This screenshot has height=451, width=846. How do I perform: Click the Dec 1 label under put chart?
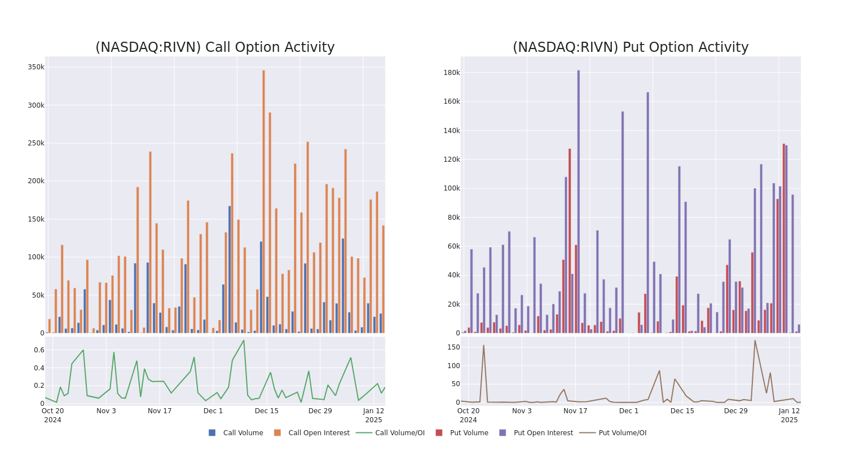[x=629, y=411]
